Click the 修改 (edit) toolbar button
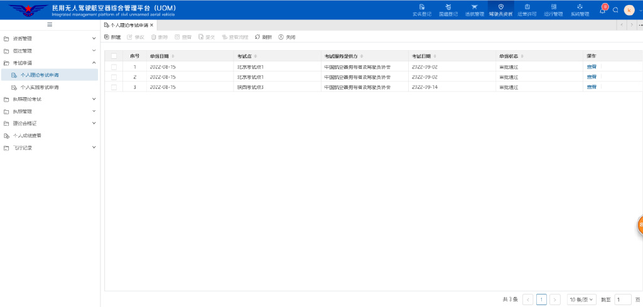Screen dimensions: 643x307 (x=136, y=37)
